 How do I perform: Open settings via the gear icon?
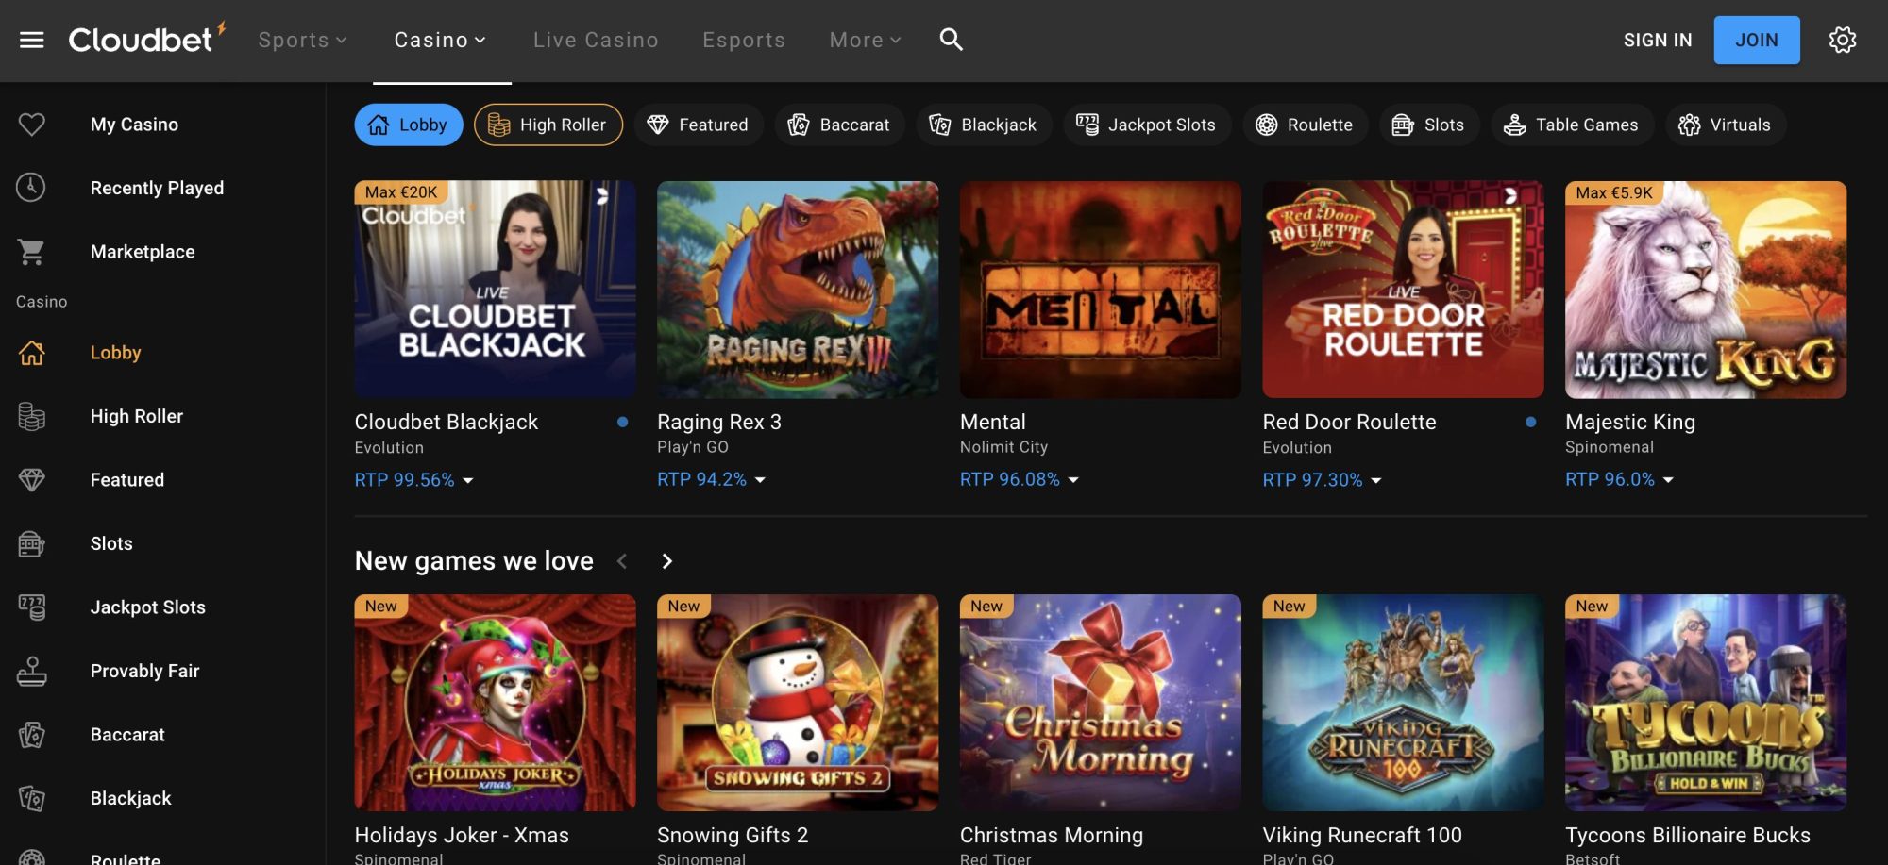coord(1842,40)
